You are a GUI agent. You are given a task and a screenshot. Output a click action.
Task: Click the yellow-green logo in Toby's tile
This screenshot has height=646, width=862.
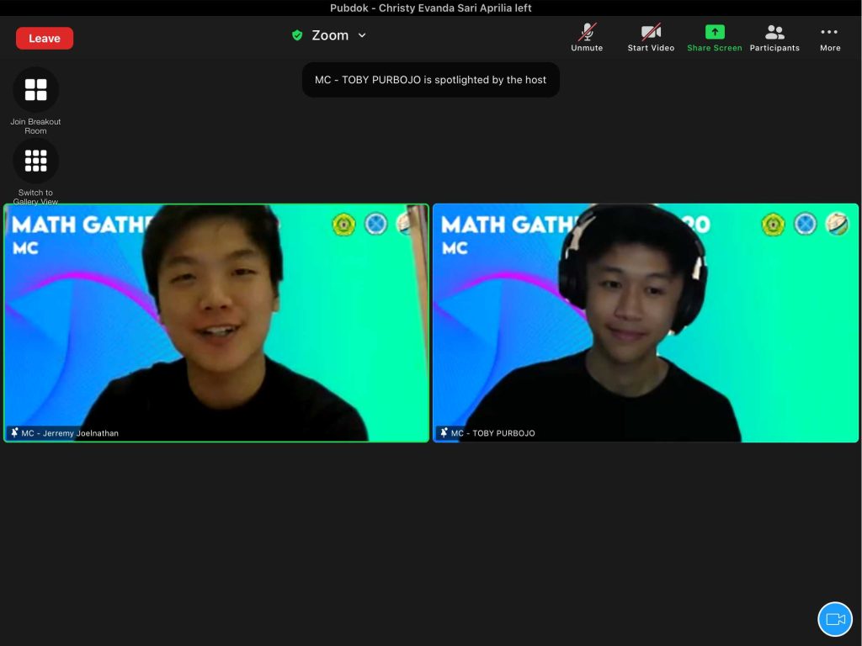coord(773,224)
